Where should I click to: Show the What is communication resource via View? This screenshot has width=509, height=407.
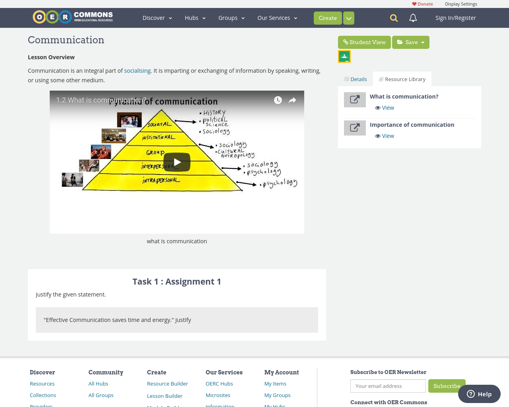[384, 107]
